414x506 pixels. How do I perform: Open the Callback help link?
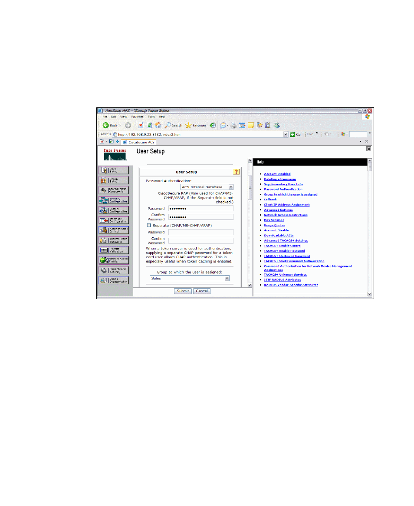[x=270, y=200]
